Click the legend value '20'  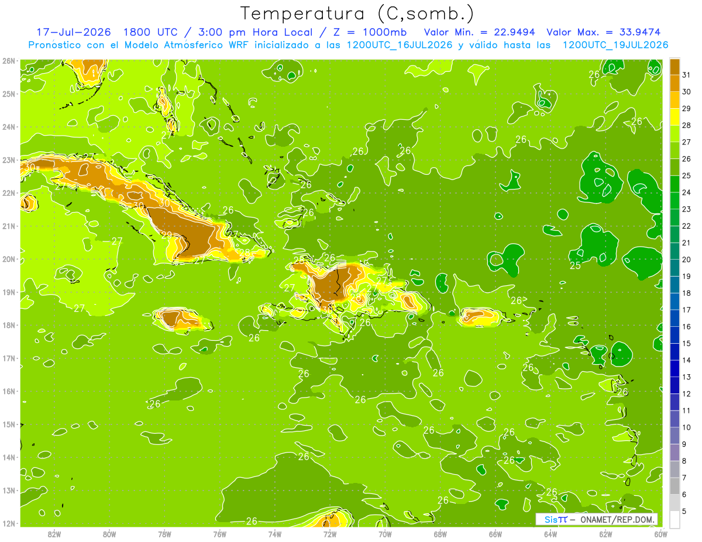click(x=686, y=260)
